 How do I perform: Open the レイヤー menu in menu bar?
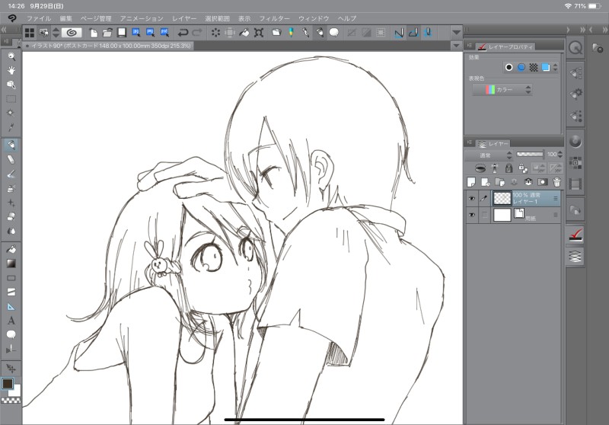click(x=184, y=18)
